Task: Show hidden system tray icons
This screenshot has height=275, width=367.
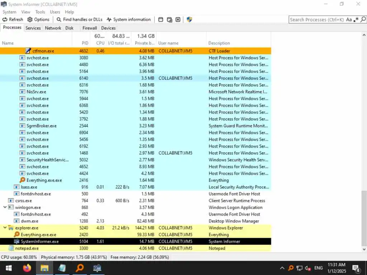Action: (282, 268)
